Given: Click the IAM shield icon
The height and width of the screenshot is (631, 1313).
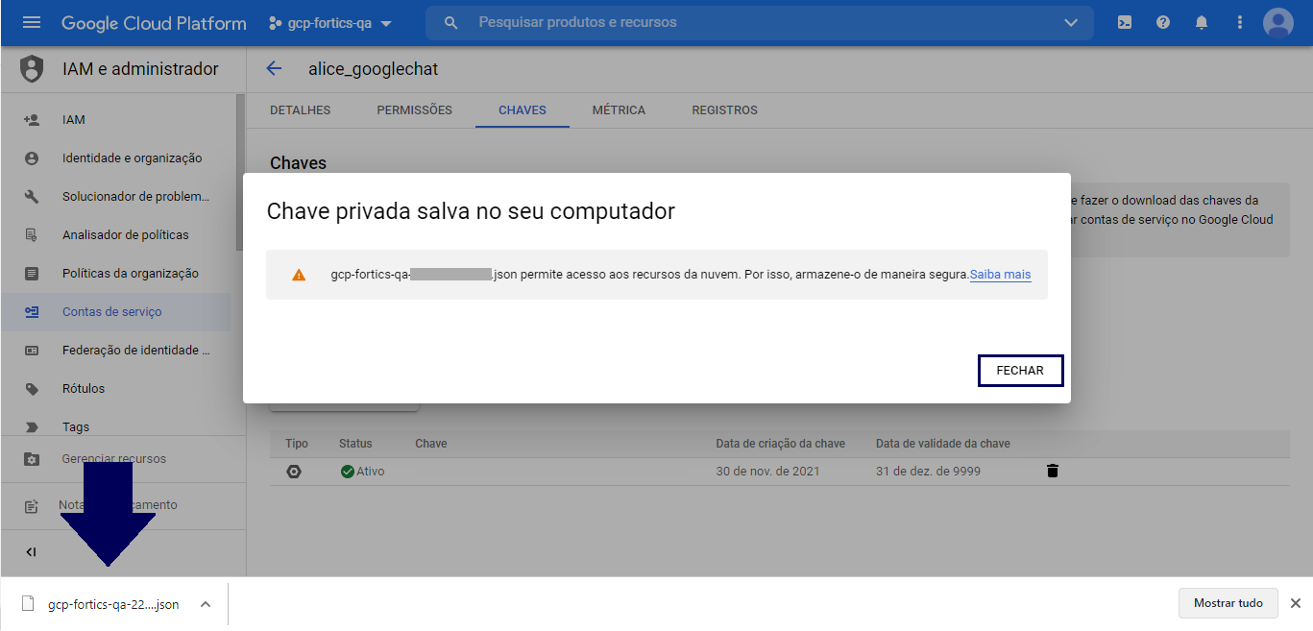Looking at the screenshot, I should (32, 69).
